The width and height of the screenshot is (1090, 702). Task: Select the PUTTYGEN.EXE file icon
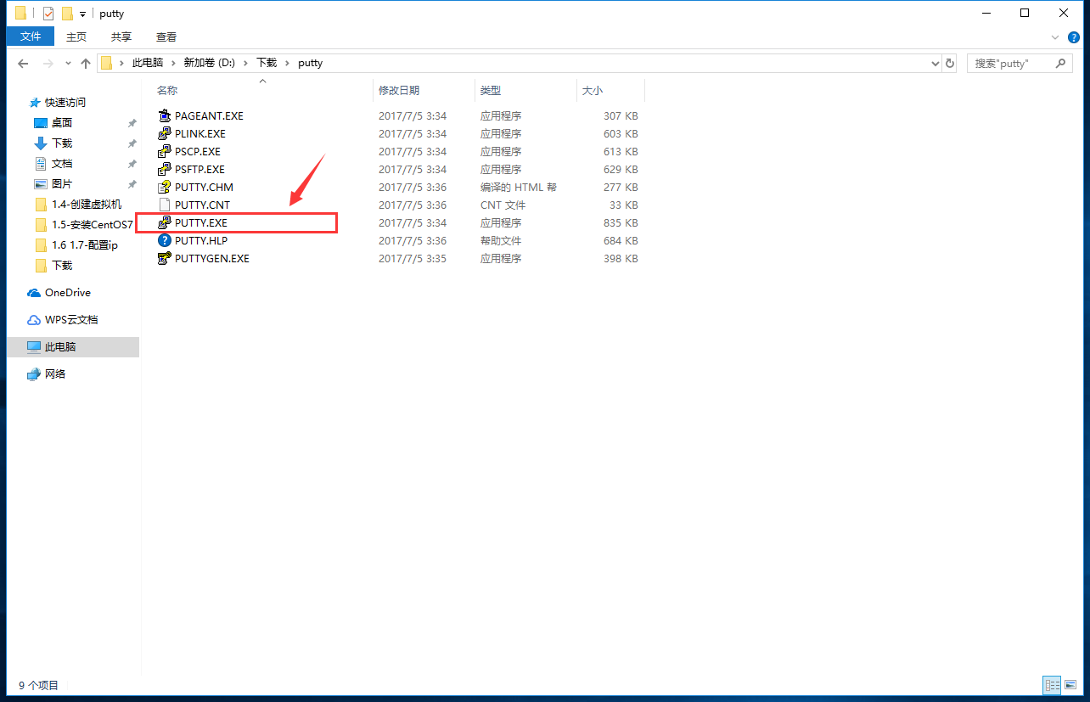pyautogui.click(x=165, y=258)
